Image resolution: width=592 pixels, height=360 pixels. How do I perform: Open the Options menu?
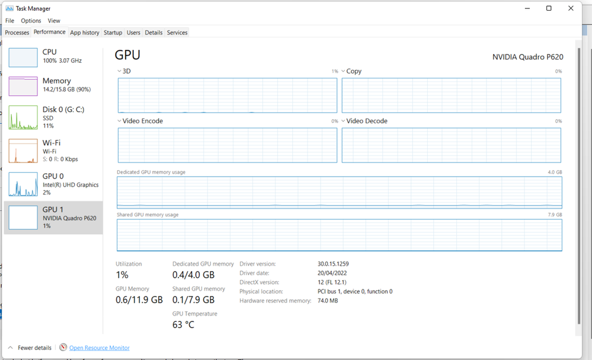pos(31,21)
